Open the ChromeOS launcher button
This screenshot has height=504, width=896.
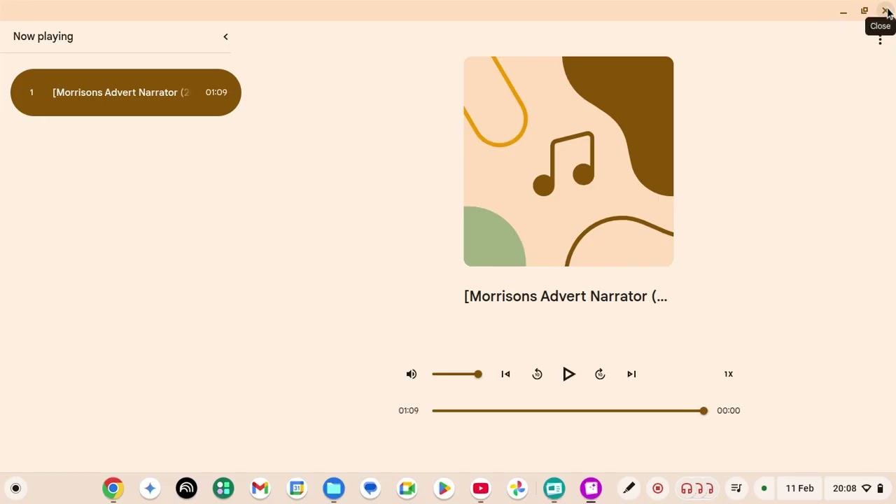click(x=15, y=489)
